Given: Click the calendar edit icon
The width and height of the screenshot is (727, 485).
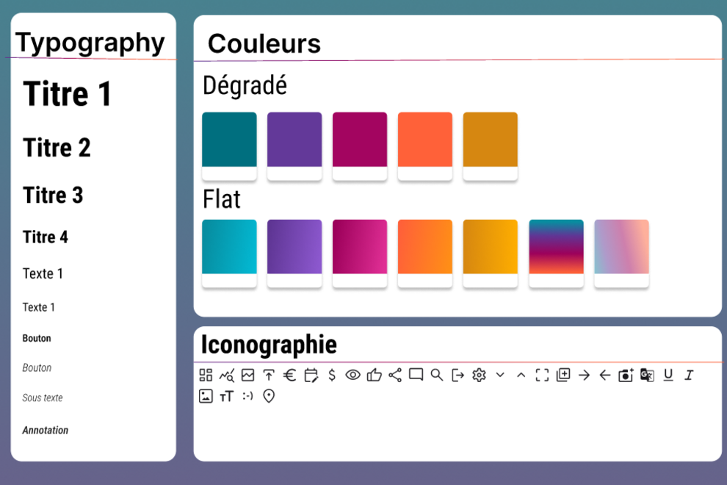Looking at the screenshot, I should (x=311, y=375).
